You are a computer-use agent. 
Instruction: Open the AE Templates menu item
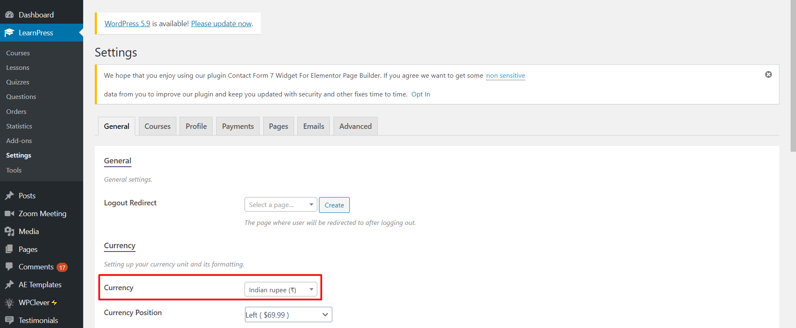42,285
